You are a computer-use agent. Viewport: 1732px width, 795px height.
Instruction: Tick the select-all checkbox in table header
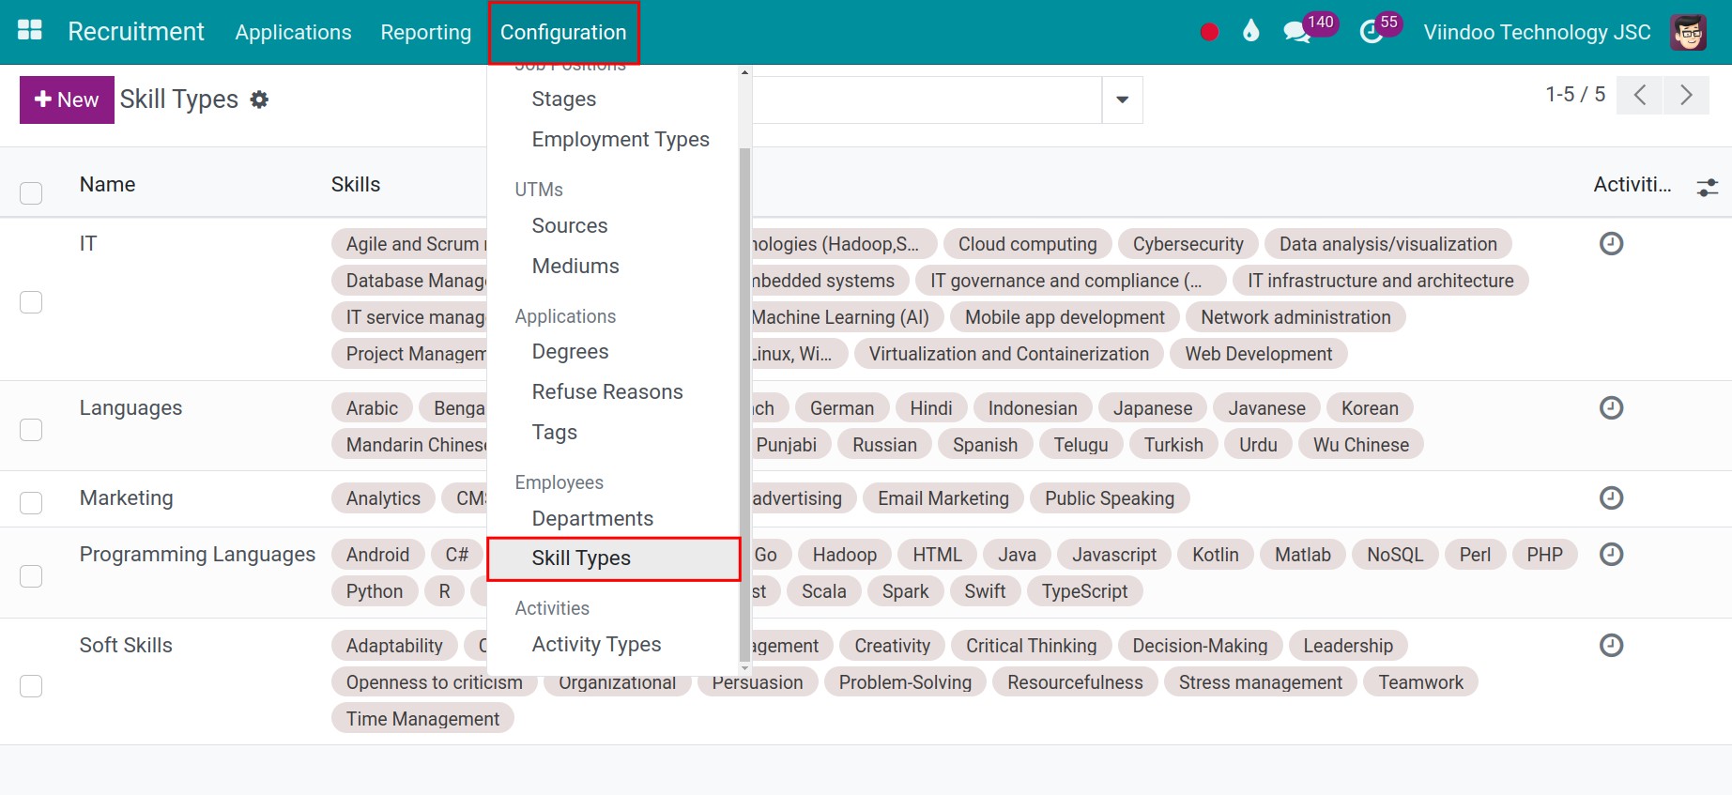click(31, 193)
